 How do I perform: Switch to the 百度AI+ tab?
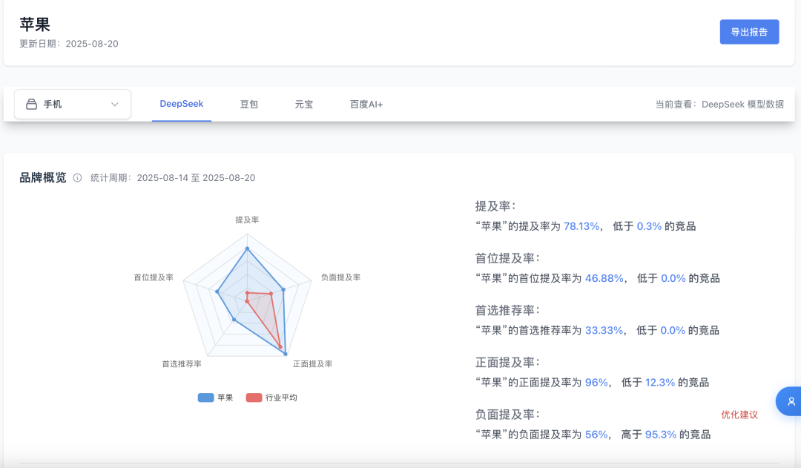point(366,105)
